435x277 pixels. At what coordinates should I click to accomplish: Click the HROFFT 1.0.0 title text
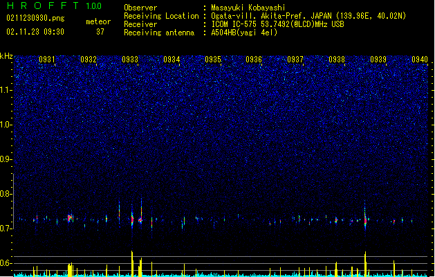(54, 6)
